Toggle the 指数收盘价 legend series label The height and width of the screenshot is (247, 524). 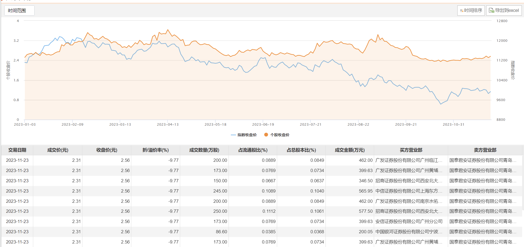247,135
